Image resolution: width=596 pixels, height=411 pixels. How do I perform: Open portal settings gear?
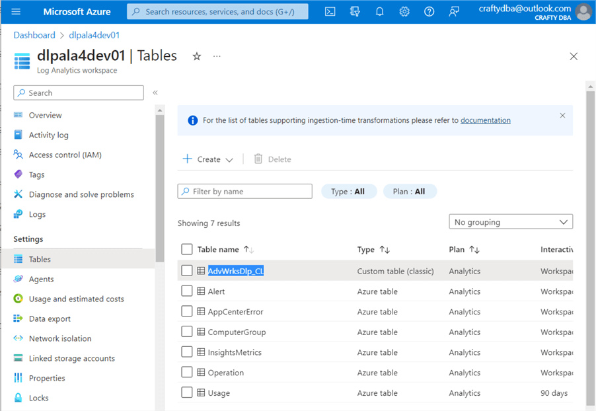404,12
